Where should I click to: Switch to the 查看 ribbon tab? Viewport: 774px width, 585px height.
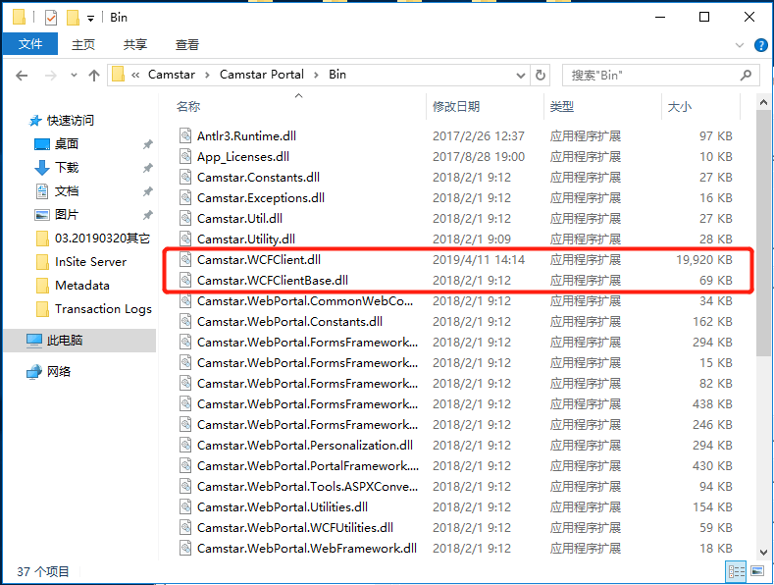[x=186, y=45]
